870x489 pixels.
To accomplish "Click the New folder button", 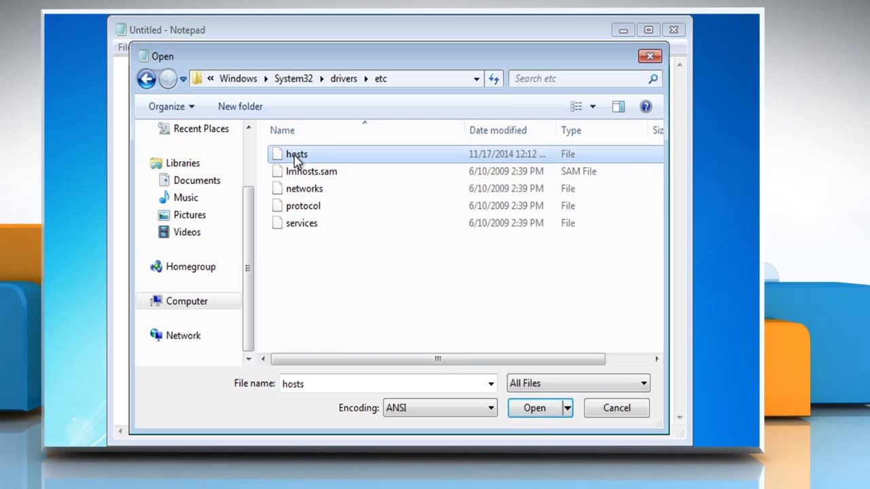I will 240,107.
